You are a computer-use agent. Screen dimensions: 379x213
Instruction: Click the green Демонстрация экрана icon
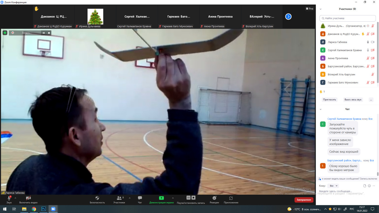[161, 198]
